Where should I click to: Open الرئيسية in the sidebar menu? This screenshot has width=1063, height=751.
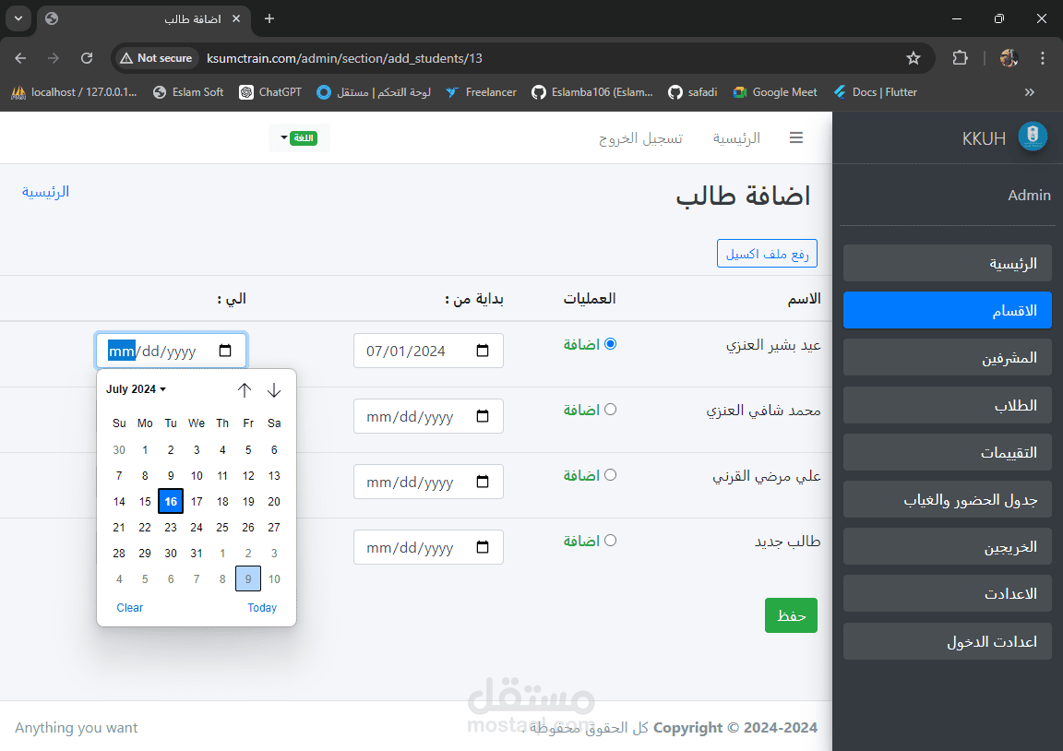coord(947,263)
